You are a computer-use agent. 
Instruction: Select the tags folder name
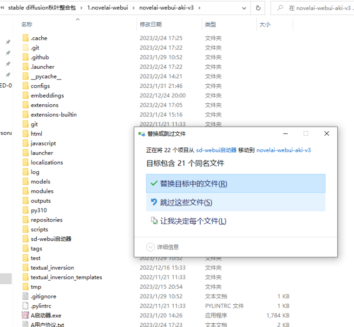click(36, 248)
